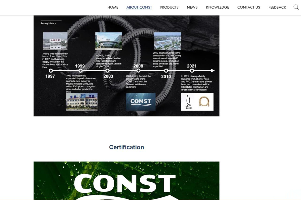Click the 2021 timeline marker circle
This screenshot has width=301, height=200.
pyautogui.click(x=192, y=71)
